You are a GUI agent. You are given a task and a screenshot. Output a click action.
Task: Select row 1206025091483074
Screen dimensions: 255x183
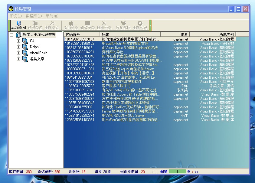pyautogui.click(x=150, y=120)
